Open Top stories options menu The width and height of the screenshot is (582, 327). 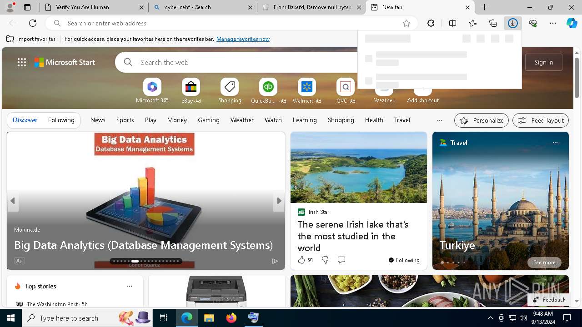[x=130, y=286]
